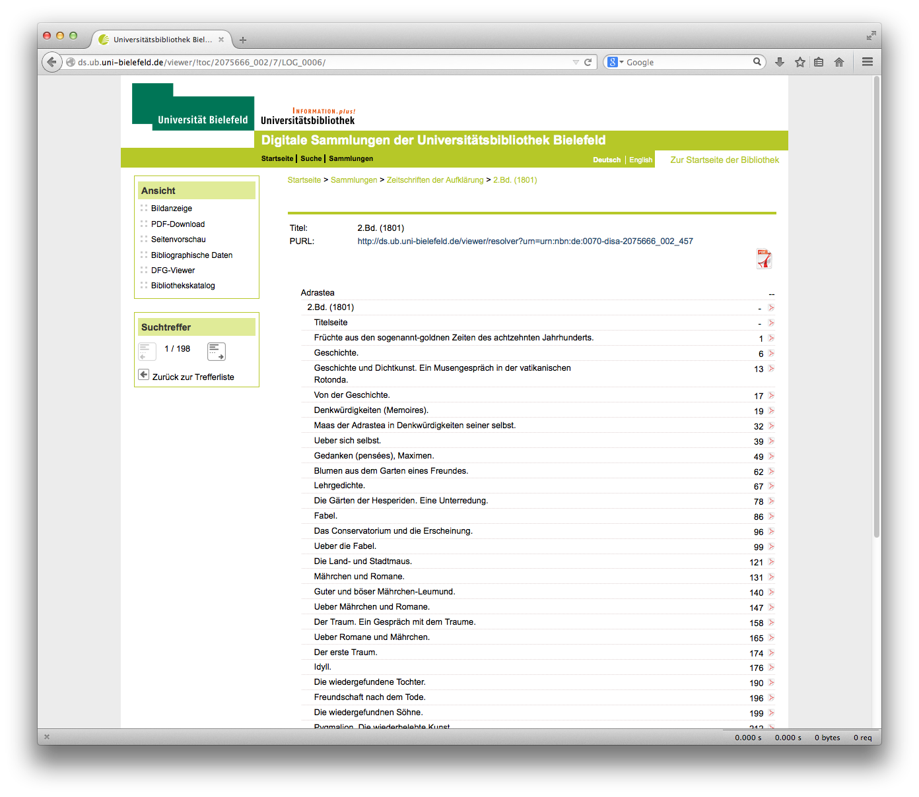
Task: Select PDF-Download in the Ansicht panel
Action: [x=178, y=224]
